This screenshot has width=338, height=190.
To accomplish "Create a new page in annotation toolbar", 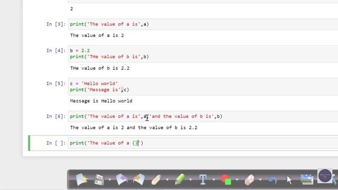I will click(82, 179).
